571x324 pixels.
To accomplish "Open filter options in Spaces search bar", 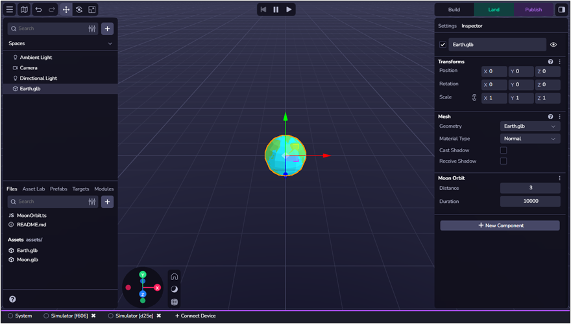I will point(92,29).
